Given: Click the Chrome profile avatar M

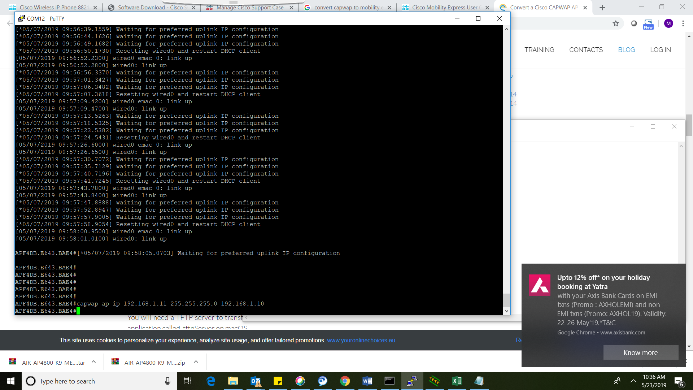Looking at the screenshot, I should tap(668, 23).
